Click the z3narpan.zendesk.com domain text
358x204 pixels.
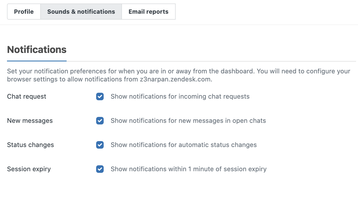(x=176, y=80)
